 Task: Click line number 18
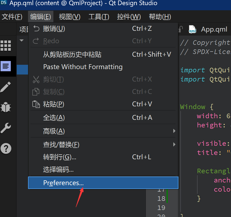point(161,199)
